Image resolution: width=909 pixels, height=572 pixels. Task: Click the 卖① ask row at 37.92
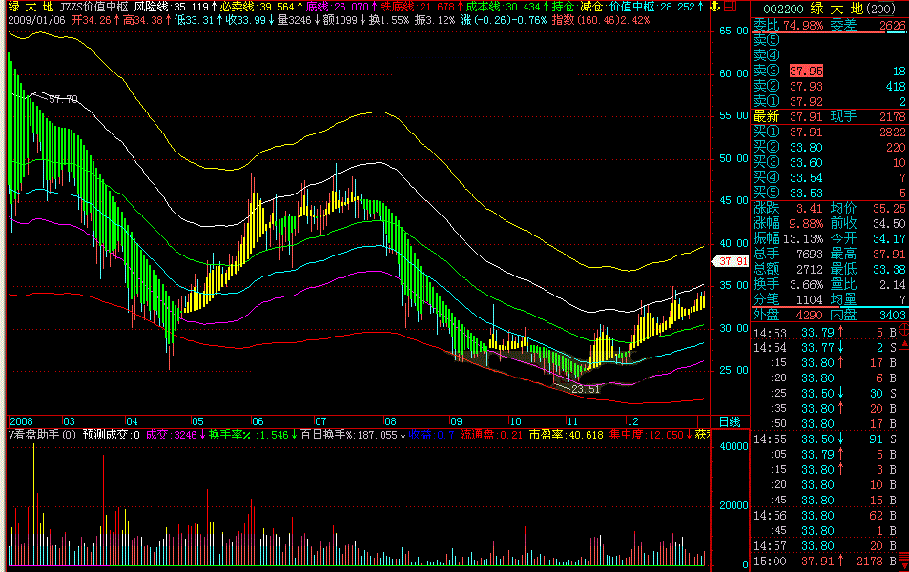point(829,101)
